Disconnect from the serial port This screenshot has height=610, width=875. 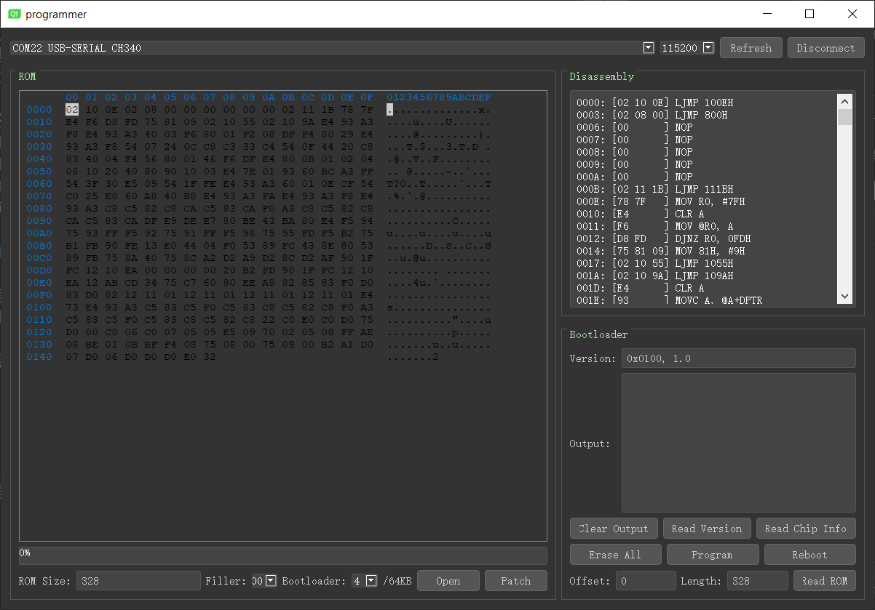tap(825, 48)
